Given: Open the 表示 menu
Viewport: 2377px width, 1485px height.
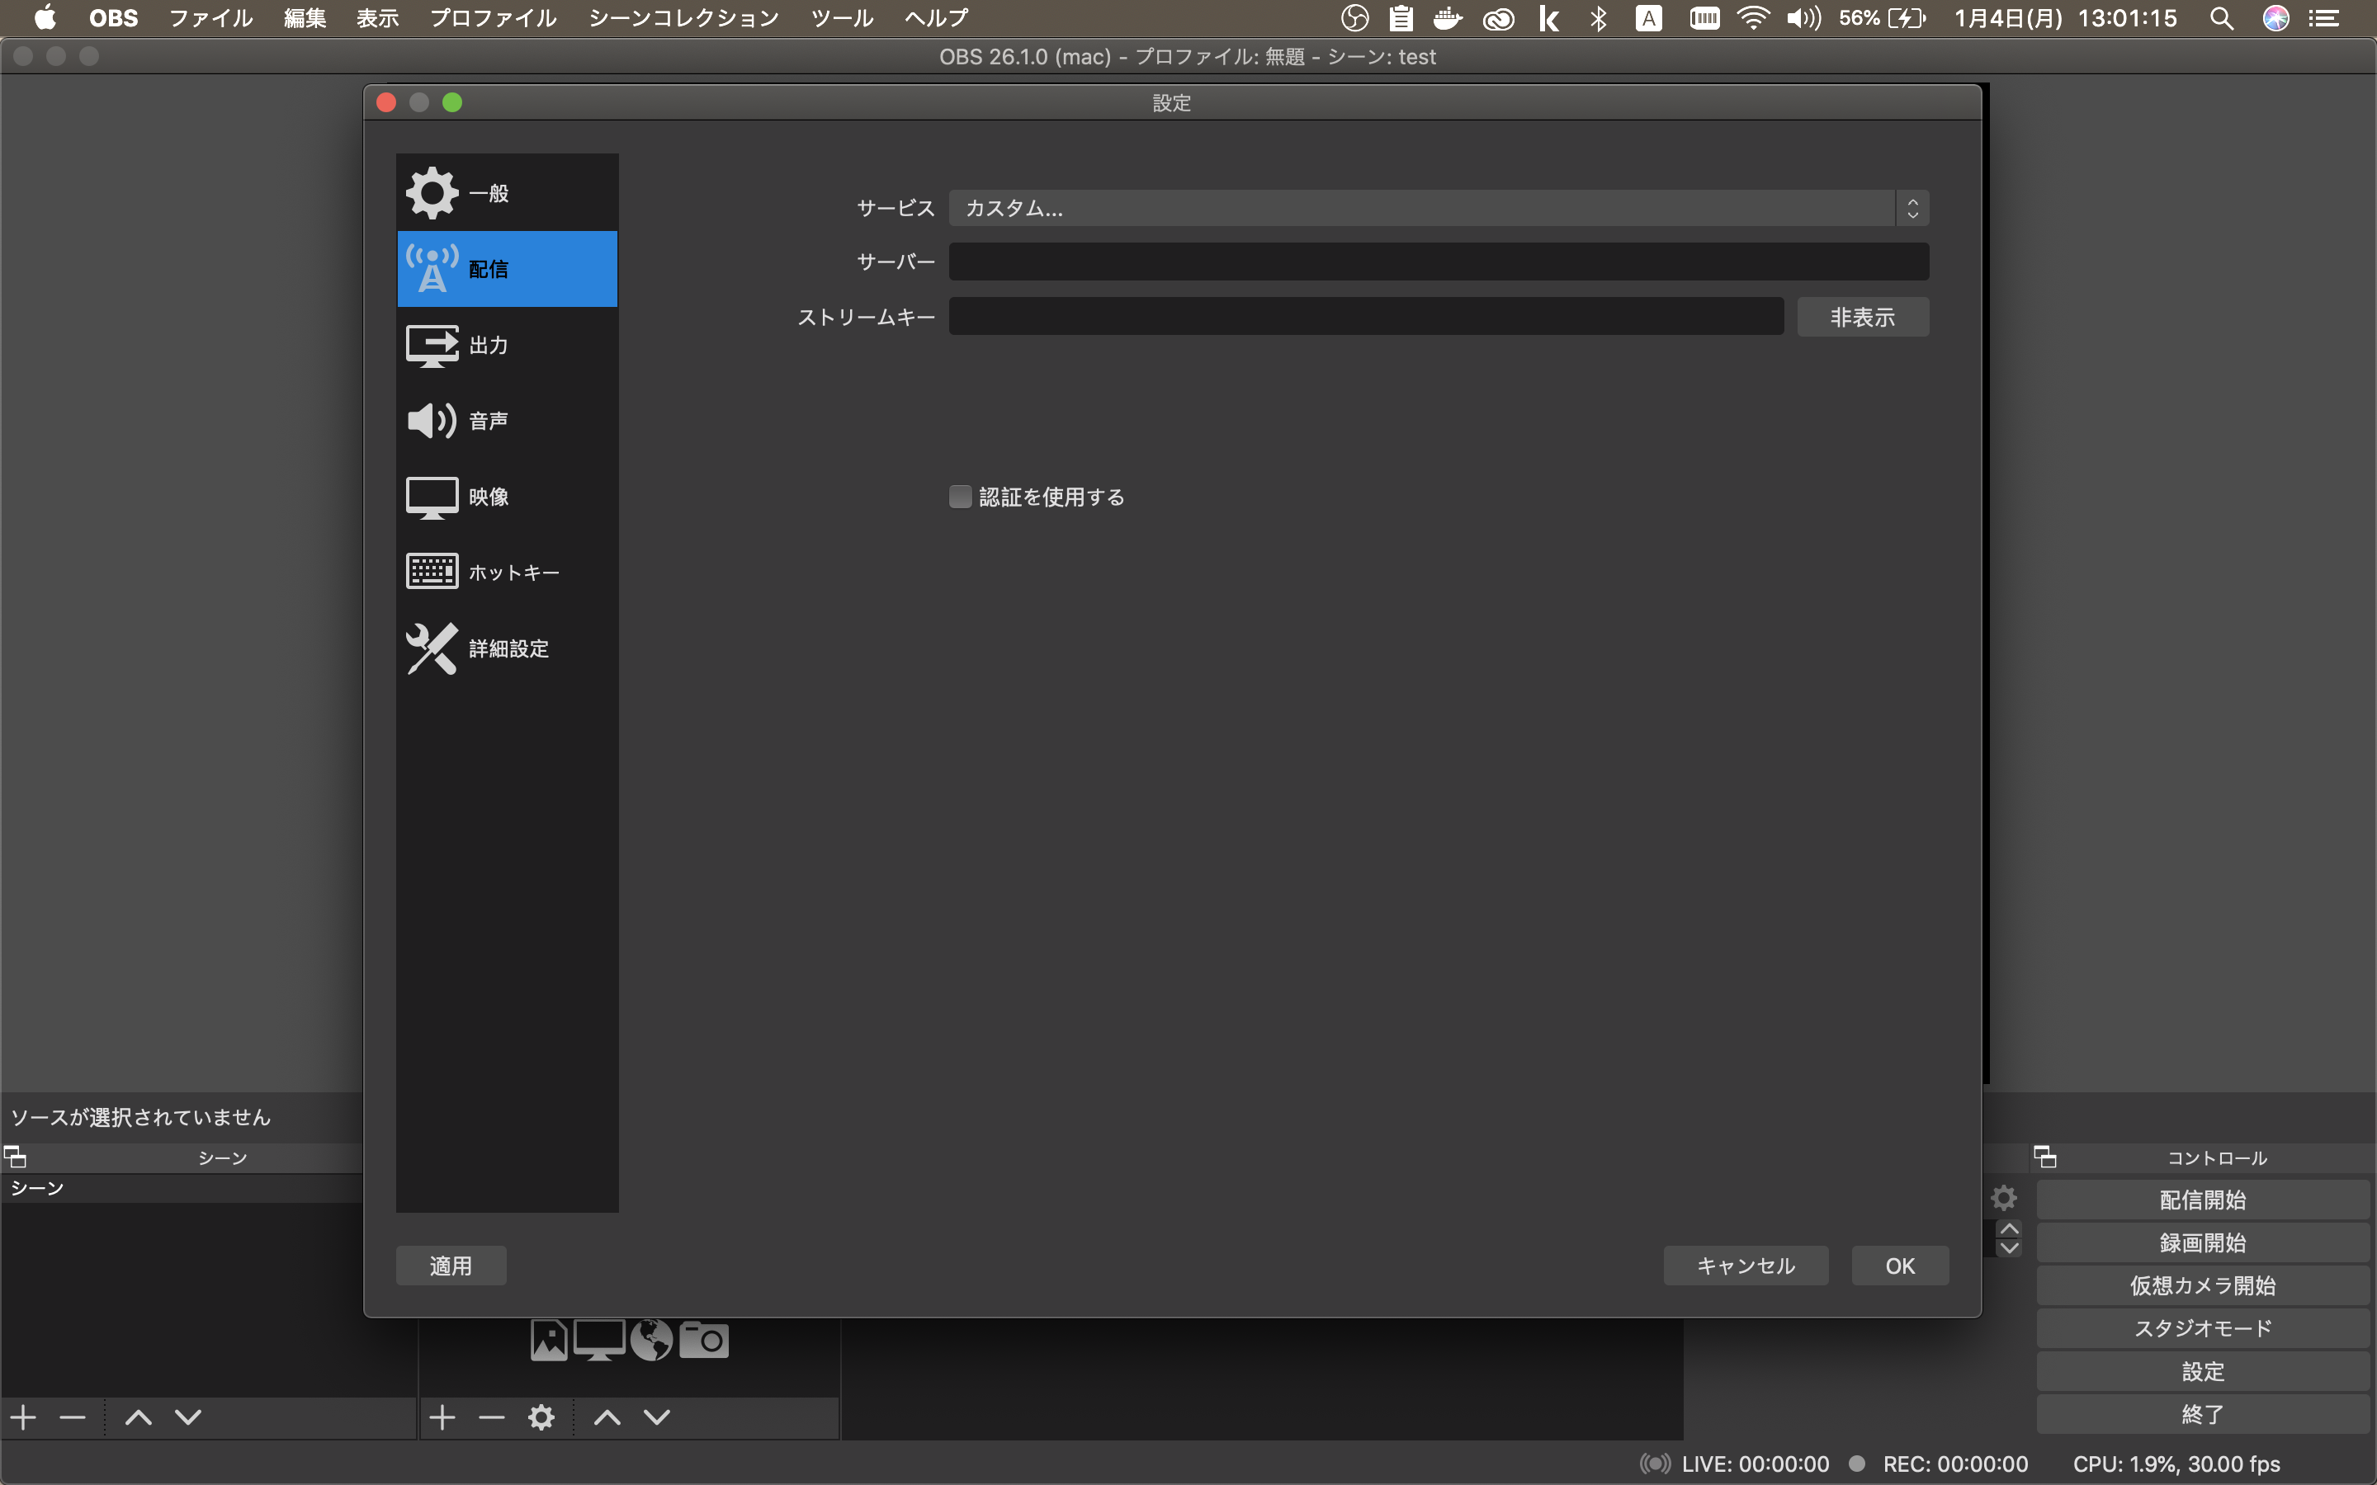Looking at the screenshot, I should pos(377,19).
